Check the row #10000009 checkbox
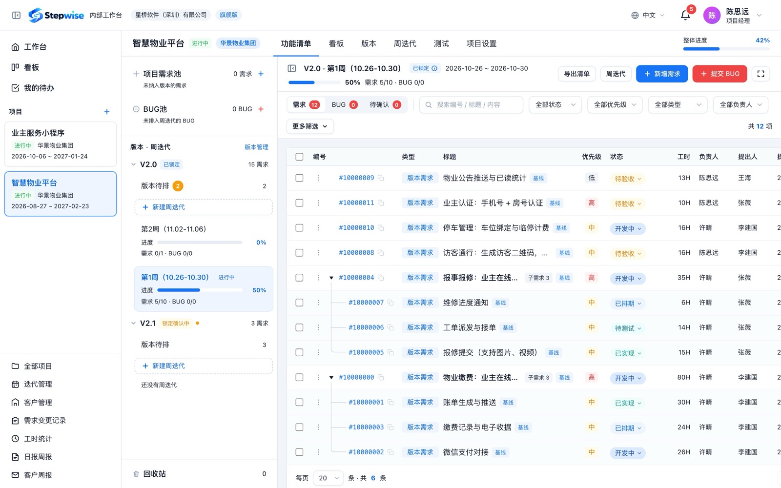Viewport: 781px width, 488px height. pyautogui.click(x=300, y=178)
